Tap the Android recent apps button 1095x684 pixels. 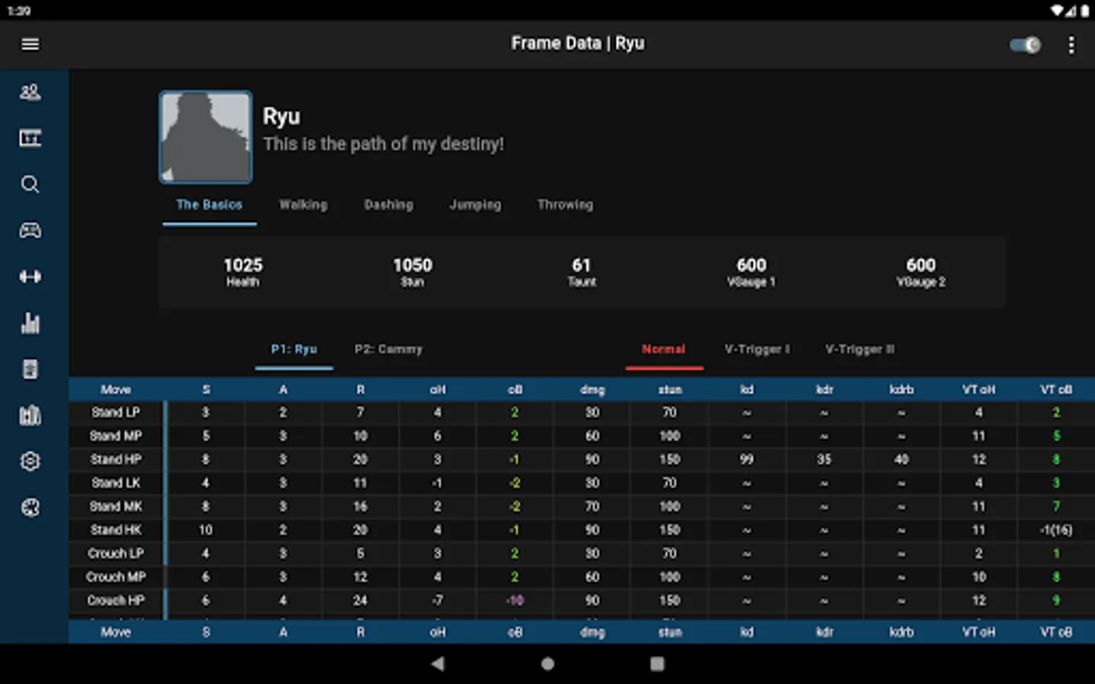click(x=657, y=663)
